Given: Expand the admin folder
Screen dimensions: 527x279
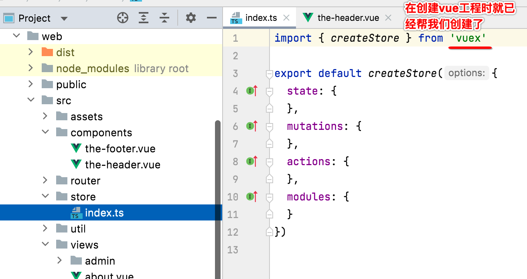Looking at the screenshot, I should [59, 261].
